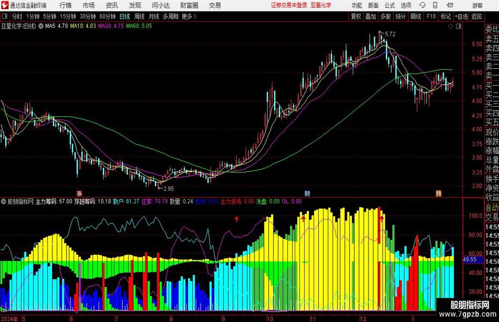Open the 资讯 menu
This screenshot has height=322, width=499.
tap(112, 5)
